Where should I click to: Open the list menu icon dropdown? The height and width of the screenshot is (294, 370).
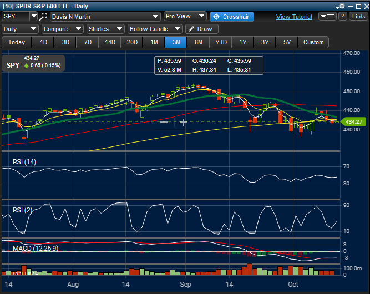(x=327, y=17)
